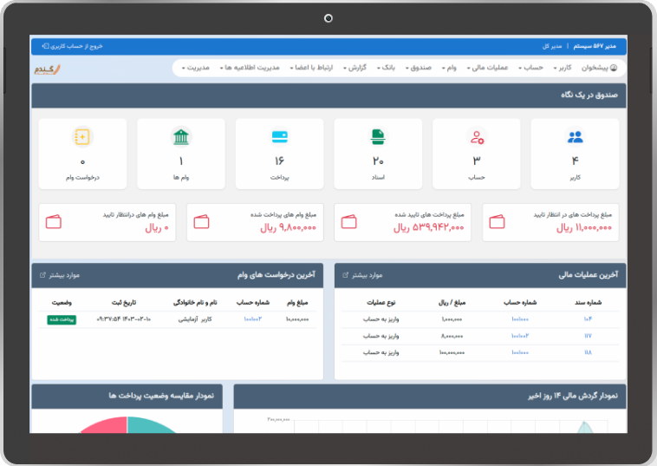Click the green پرداخت شده status badge

(59, 319)
